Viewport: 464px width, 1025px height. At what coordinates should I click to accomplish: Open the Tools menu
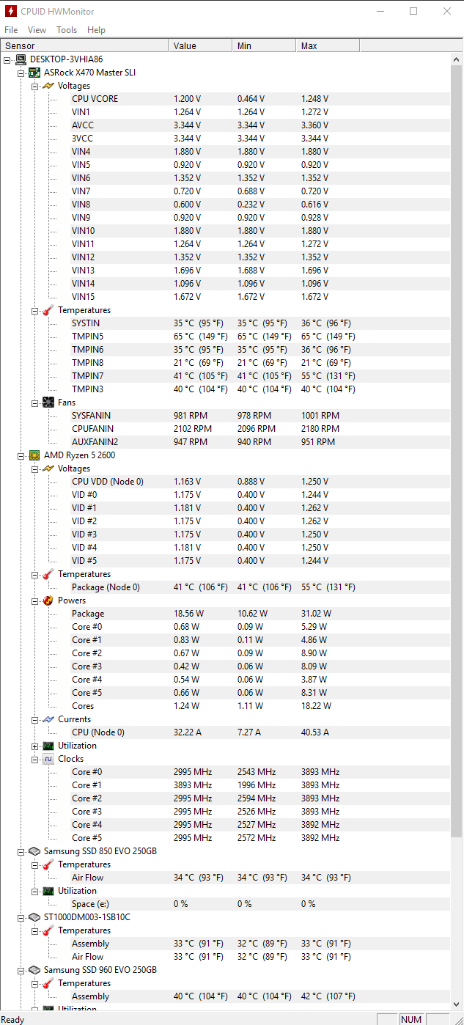click(67, 30)
